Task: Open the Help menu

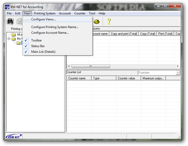Action: [x=102, y=13]
